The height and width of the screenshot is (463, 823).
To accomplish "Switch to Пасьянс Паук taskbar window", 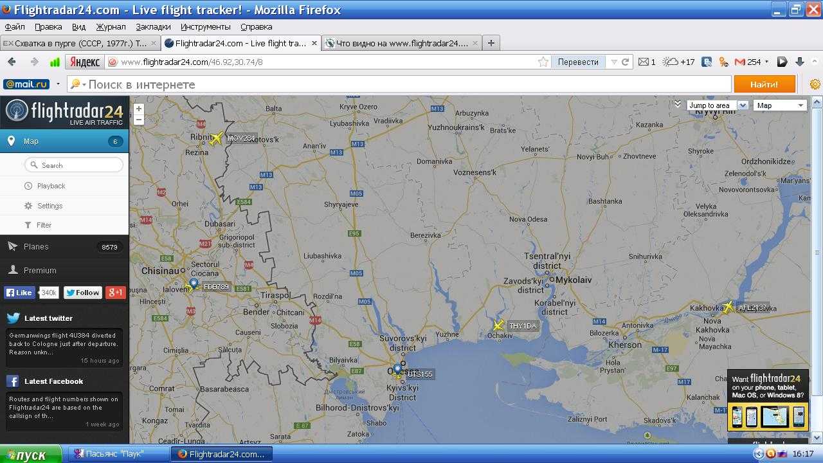I will click(118, 454).
